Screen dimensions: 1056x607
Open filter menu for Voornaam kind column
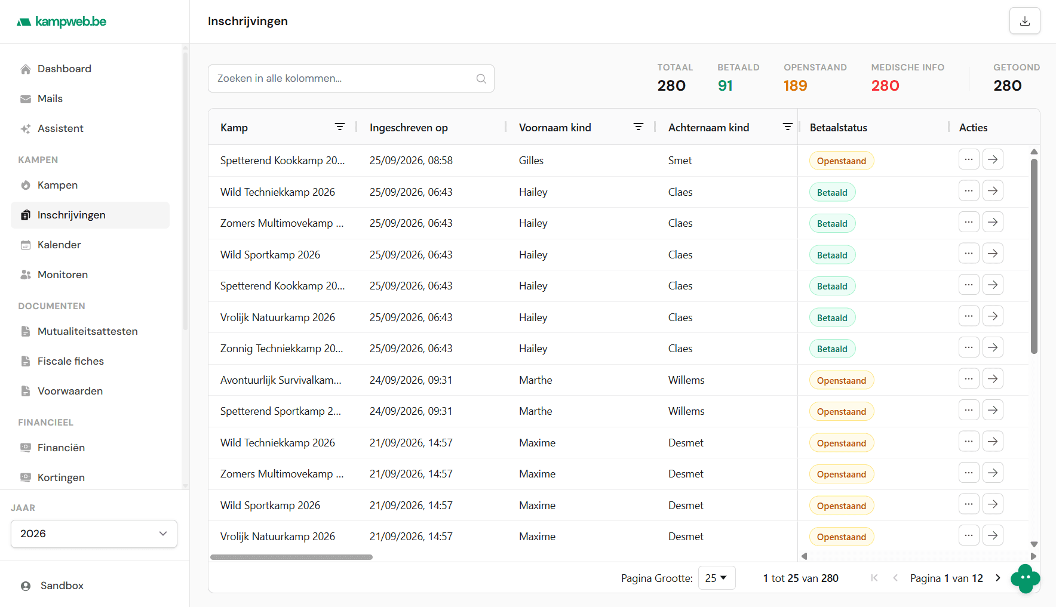pos(638,127)
